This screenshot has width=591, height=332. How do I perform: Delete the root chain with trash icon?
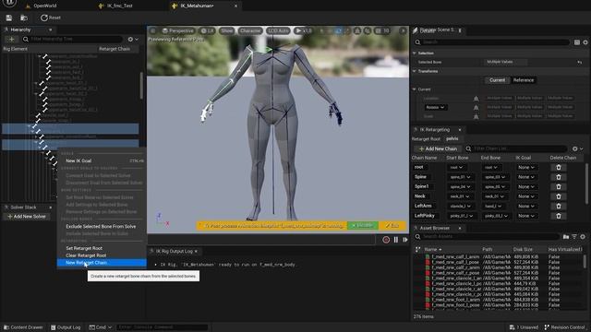point(559,167)
